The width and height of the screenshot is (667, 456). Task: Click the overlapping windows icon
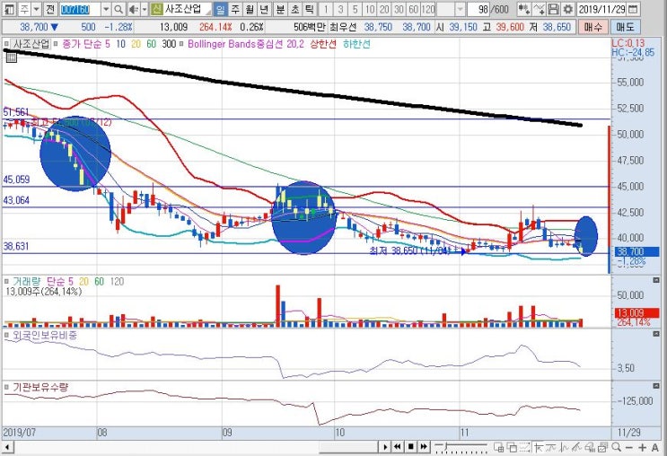coord(512,447)
